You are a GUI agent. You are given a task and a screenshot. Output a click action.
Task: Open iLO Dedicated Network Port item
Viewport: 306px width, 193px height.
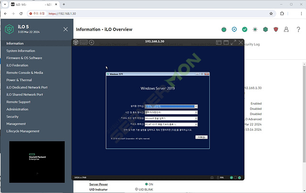point(27,87)
